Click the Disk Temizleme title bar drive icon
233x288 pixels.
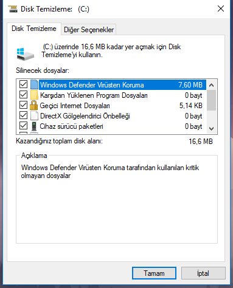click(13, 9)
